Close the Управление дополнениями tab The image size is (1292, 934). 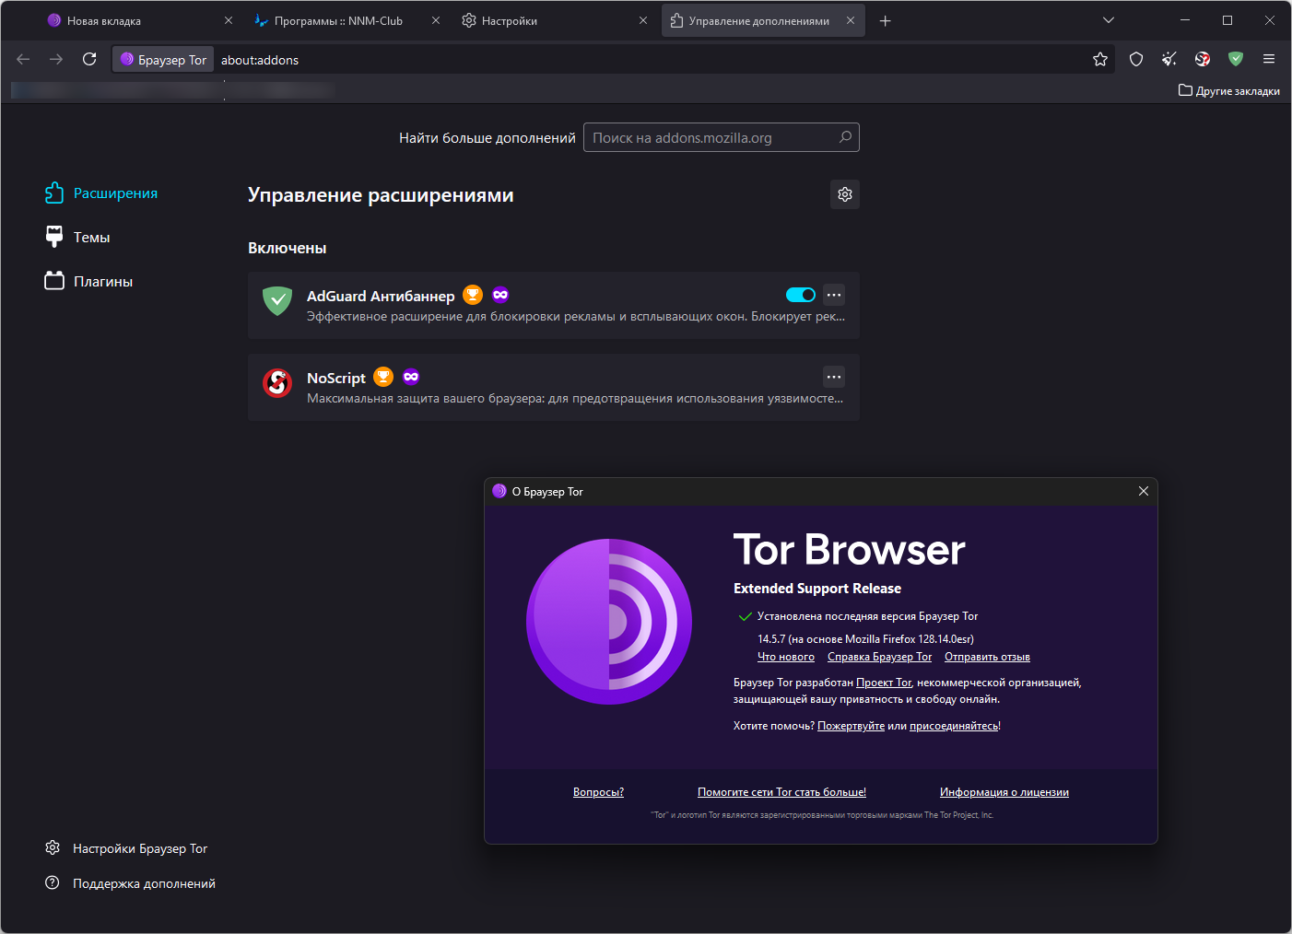[851, 20]
